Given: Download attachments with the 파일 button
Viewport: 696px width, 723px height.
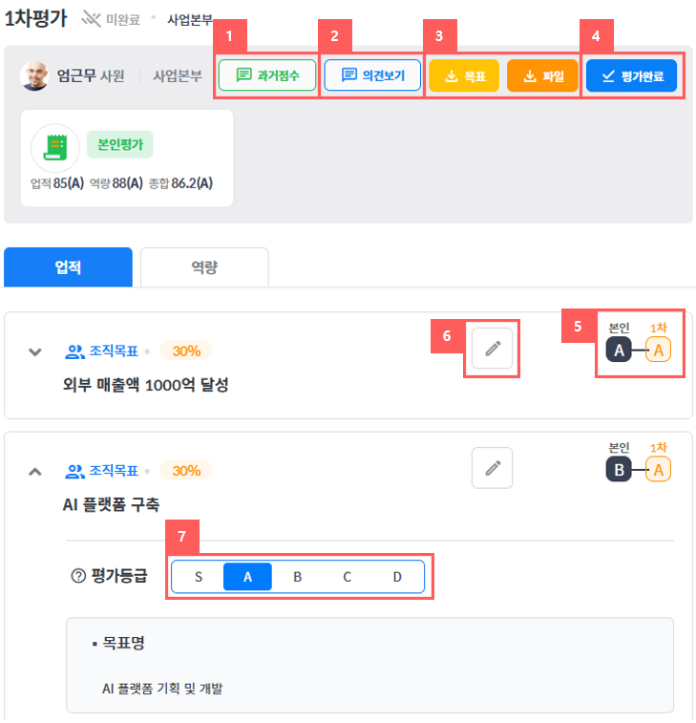Looking at the screenshot, I should click(x=542, y=75).
